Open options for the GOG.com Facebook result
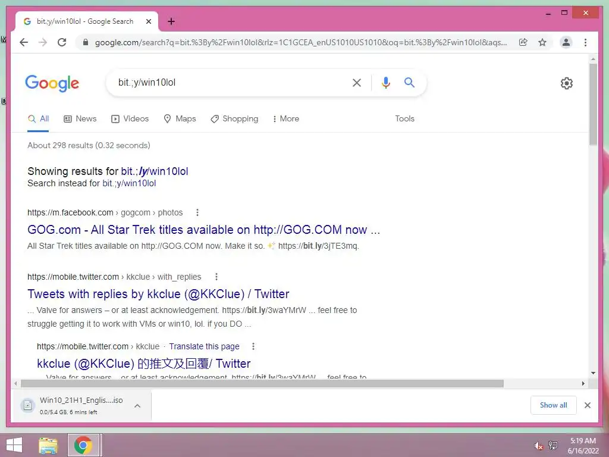 click(x=197, y=212)
